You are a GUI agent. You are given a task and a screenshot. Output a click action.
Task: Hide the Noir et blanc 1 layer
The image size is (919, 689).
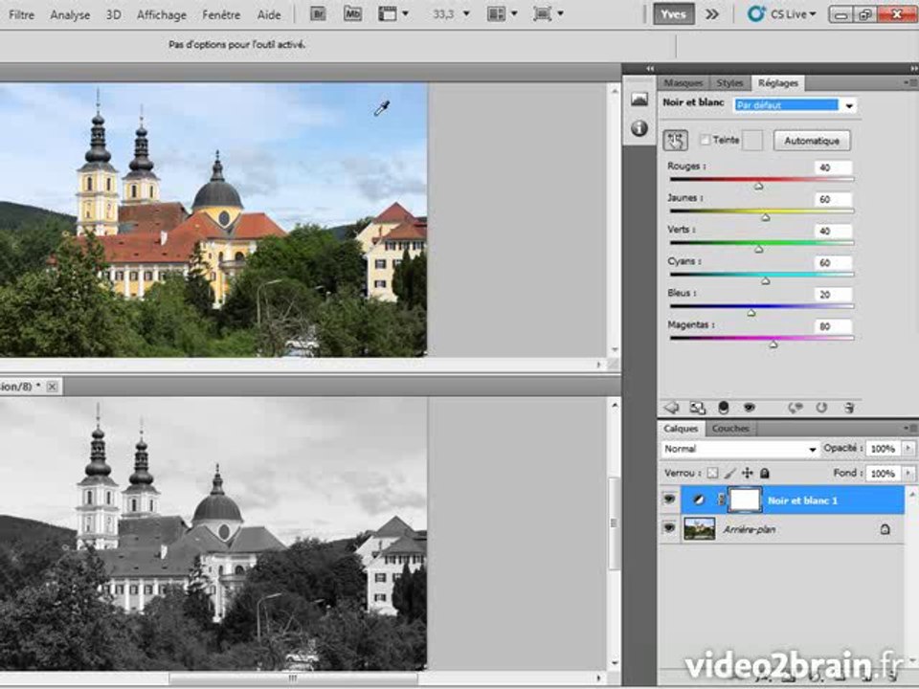click(669, 500)
